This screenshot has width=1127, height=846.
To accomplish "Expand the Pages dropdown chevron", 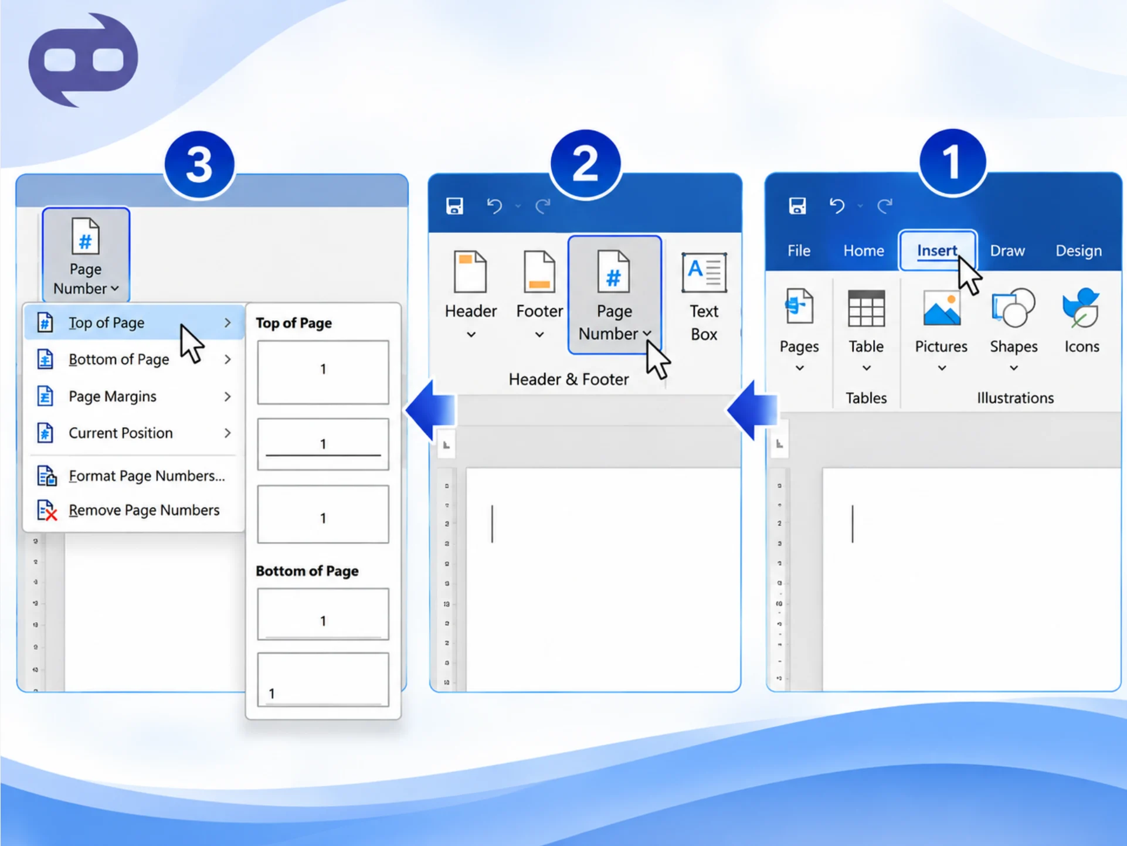I will pos(799,368).
